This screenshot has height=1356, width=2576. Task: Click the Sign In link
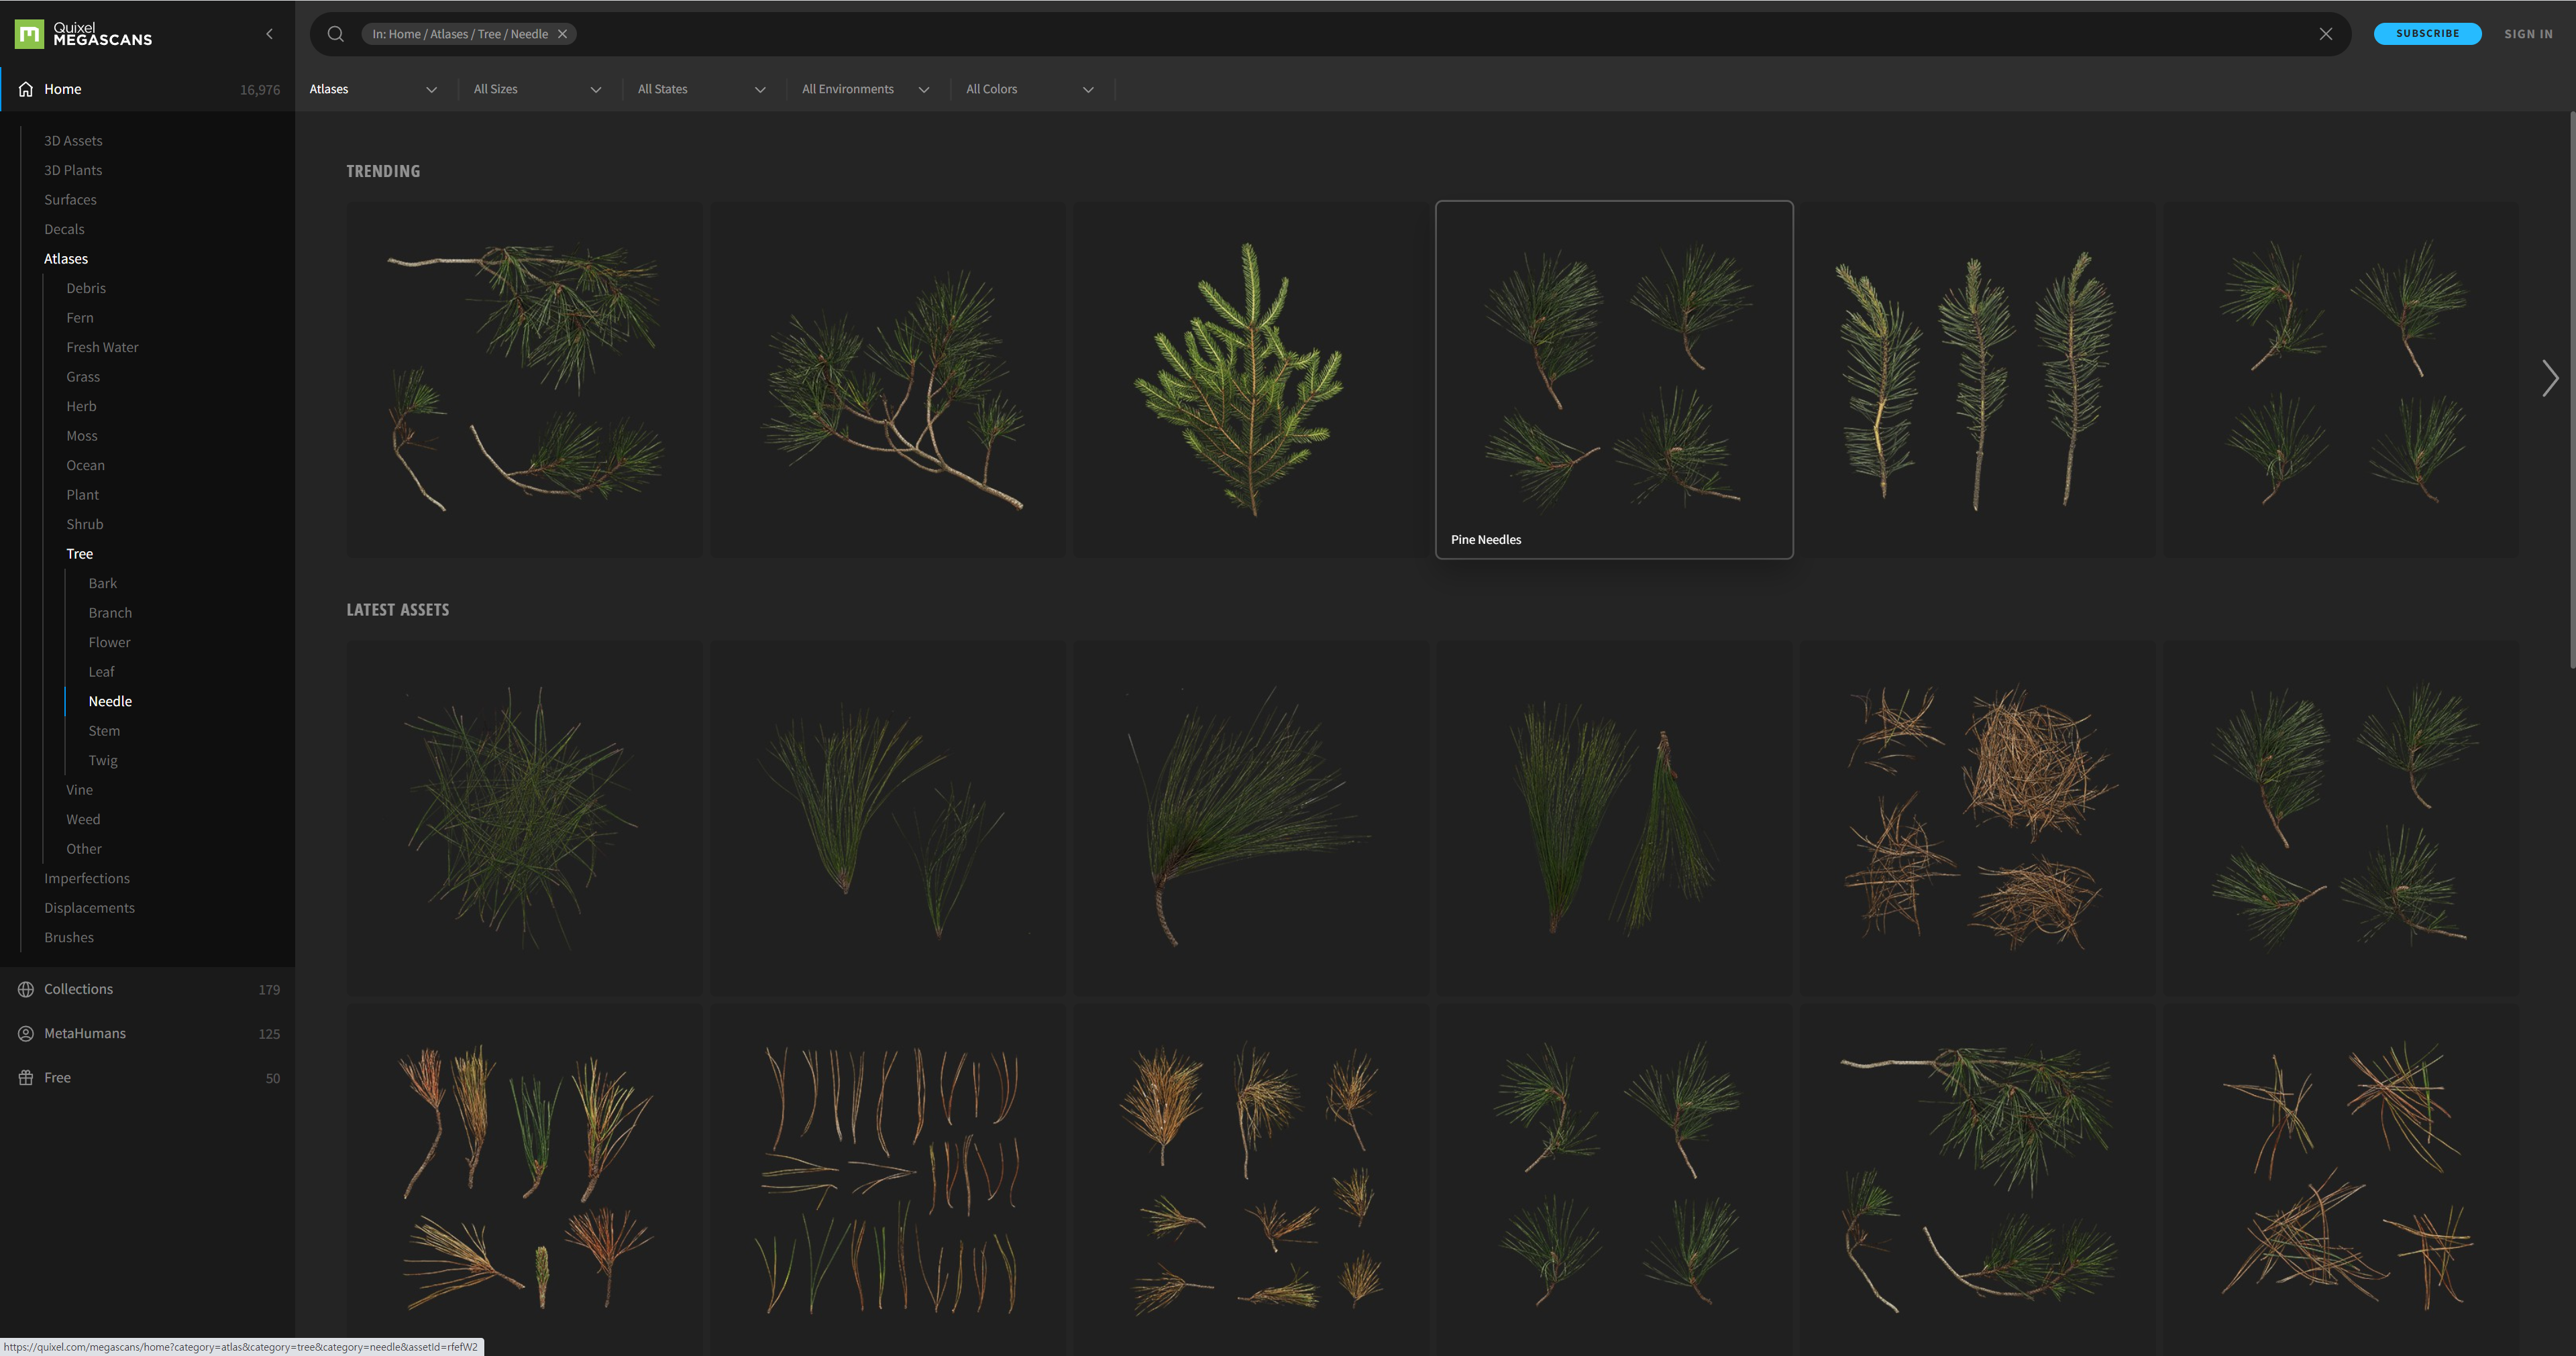(2528, 34)
